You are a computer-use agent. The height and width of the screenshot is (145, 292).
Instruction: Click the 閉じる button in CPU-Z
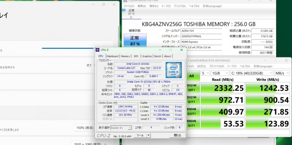(177, 135)
